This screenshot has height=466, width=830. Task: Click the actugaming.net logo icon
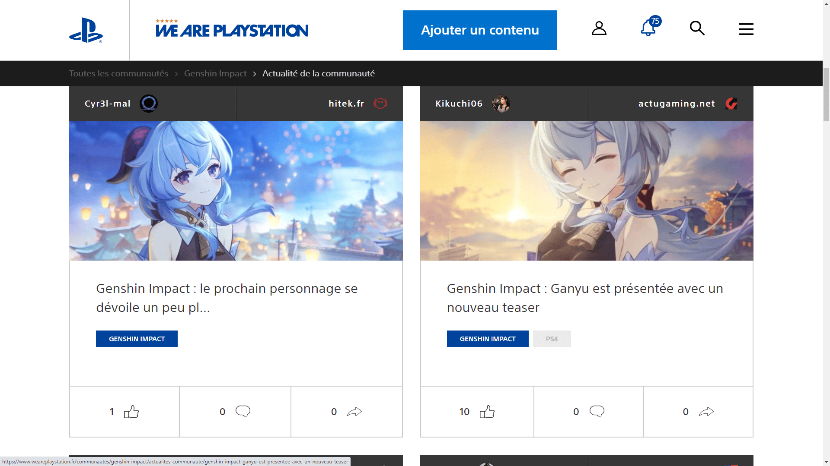pos(731,104)
